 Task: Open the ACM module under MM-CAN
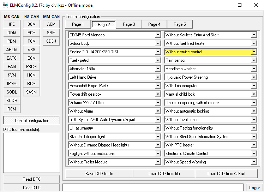(x=51, y=24)
